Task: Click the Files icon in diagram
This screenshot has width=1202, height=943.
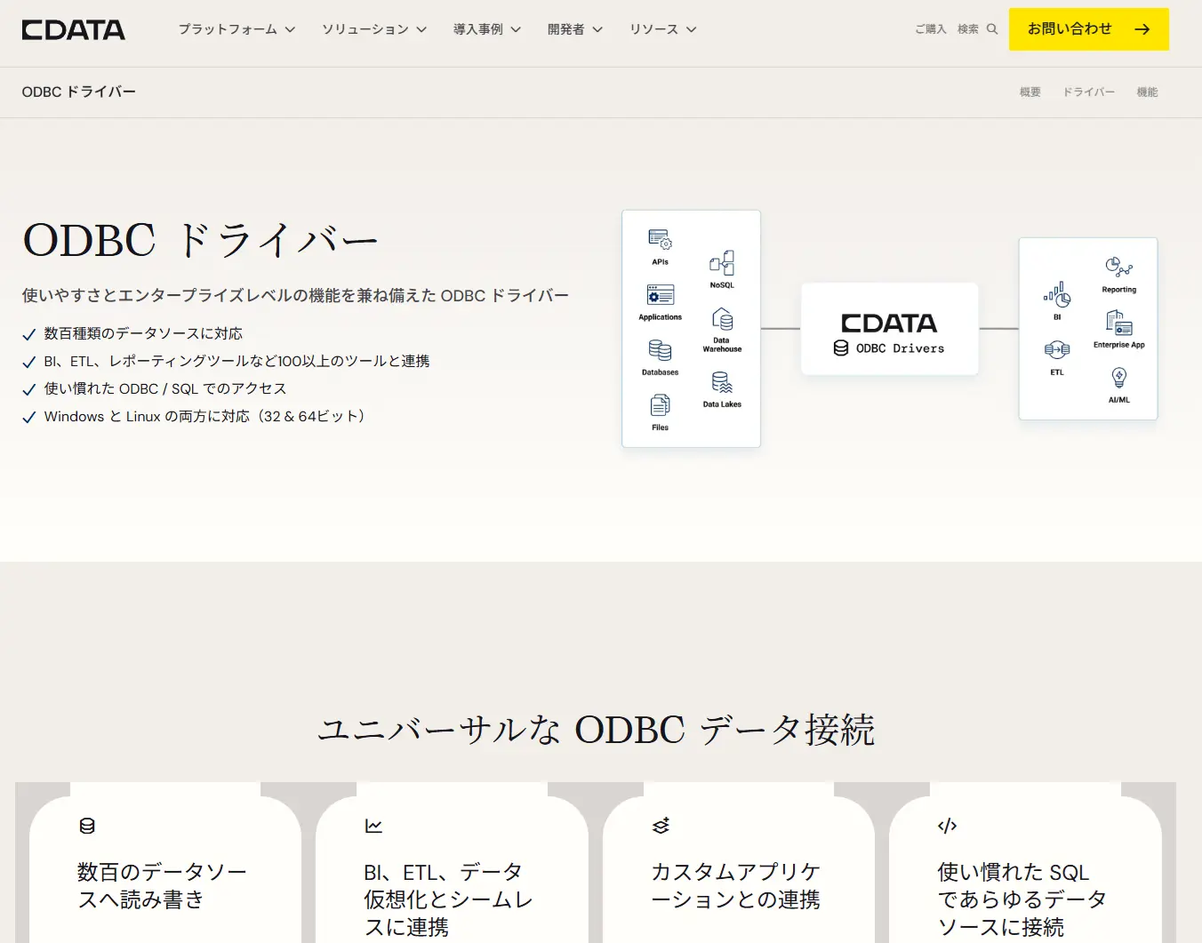Action: [x=660, y=405]
